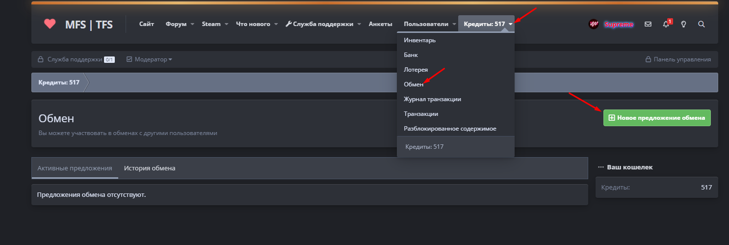
Task: Switch to Активные предложения tab
Action: (x=75, y=168)
